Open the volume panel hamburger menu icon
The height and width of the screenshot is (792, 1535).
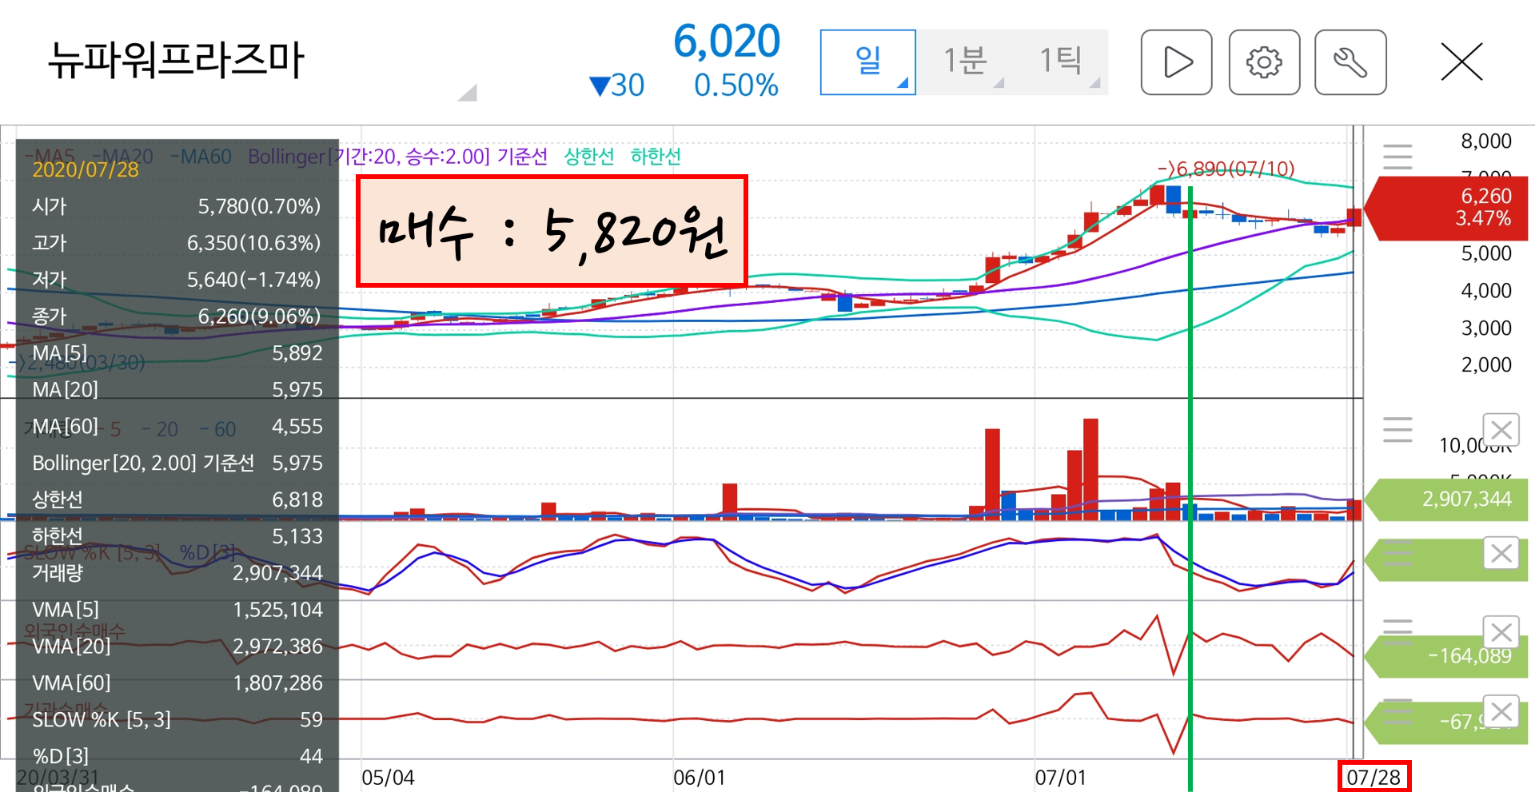click(x=1397, y=429)
